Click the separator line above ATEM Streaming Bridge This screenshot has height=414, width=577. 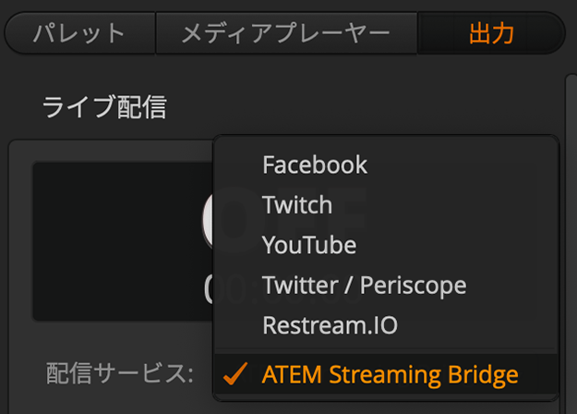tap(386, 351)
